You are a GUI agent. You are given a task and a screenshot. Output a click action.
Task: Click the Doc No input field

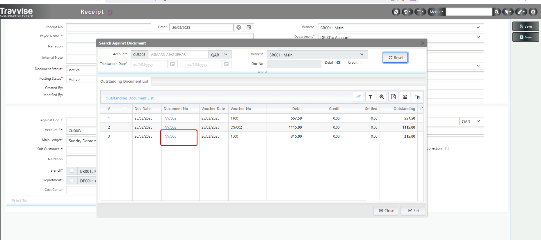(x=294, y=64)
